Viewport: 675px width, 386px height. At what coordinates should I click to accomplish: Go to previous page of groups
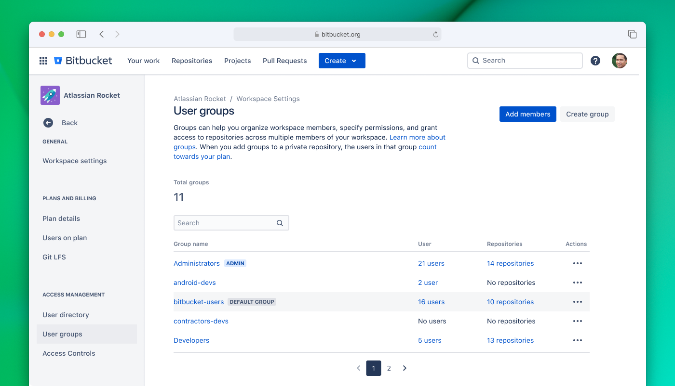pos(358,368)
